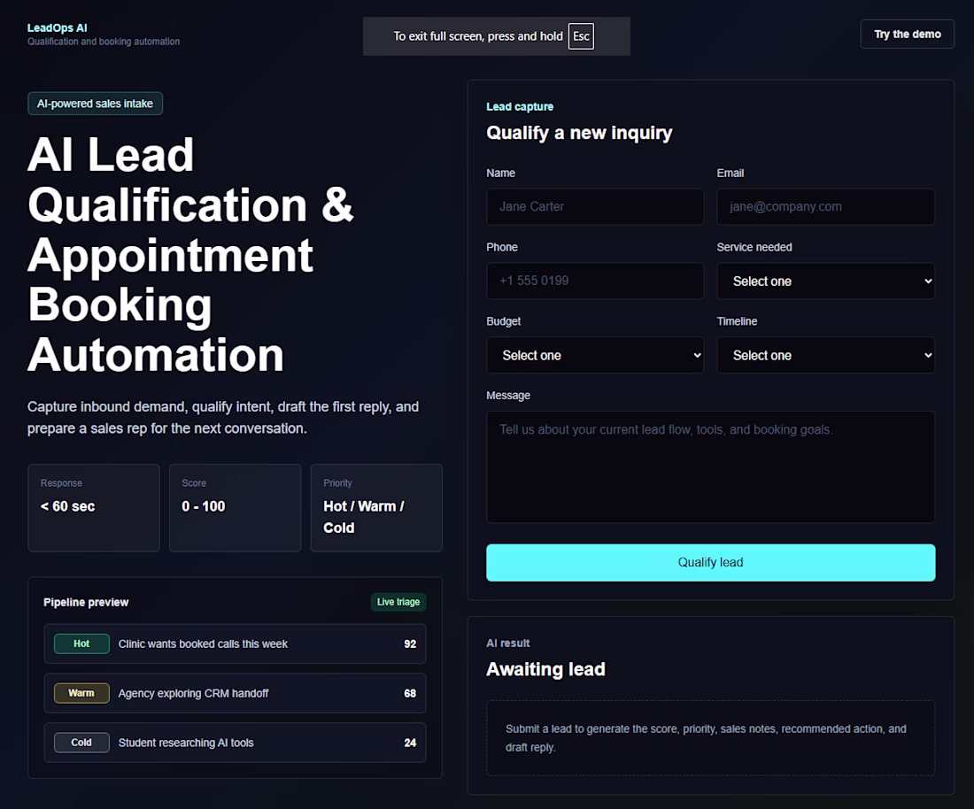Click the Phone number input
974x809 pixels.
click(x=595, y=281)
